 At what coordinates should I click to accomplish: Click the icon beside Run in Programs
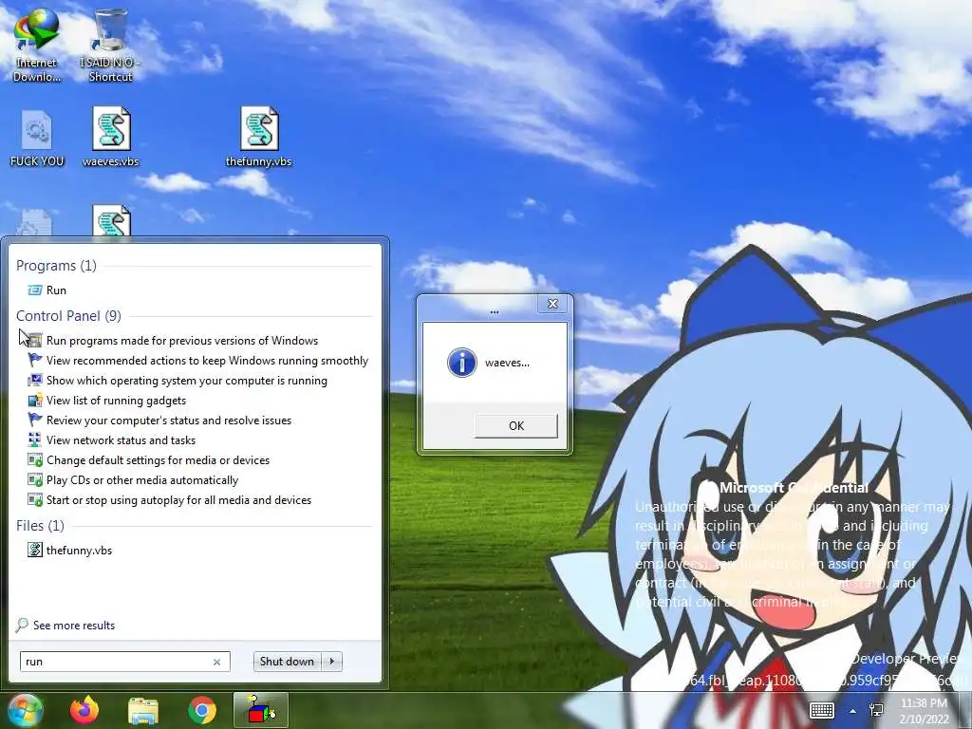coord(35,290)
